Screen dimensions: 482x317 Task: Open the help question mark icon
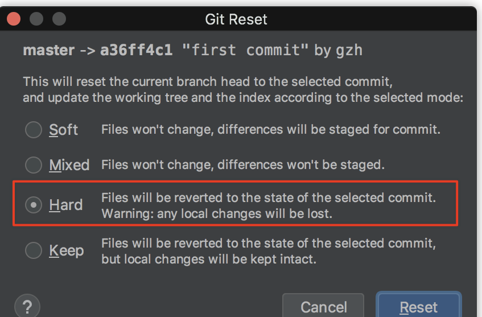(27, 306)
